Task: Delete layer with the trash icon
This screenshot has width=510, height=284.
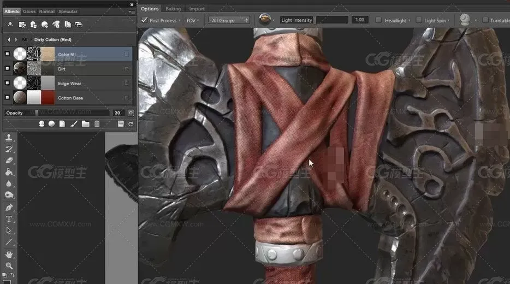Action: (x=97, y=123)
